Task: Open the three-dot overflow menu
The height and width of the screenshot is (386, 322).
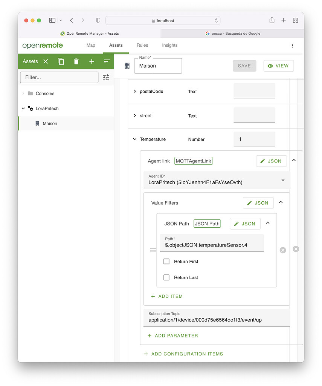Action: click(292, 45)
